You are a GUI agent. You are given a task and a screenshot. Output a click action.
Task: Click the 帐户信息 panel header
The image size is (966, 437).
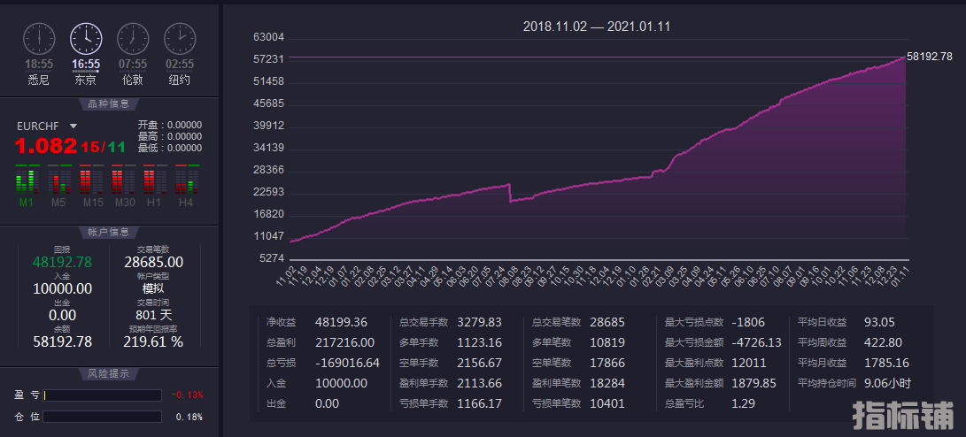[109, 232]
